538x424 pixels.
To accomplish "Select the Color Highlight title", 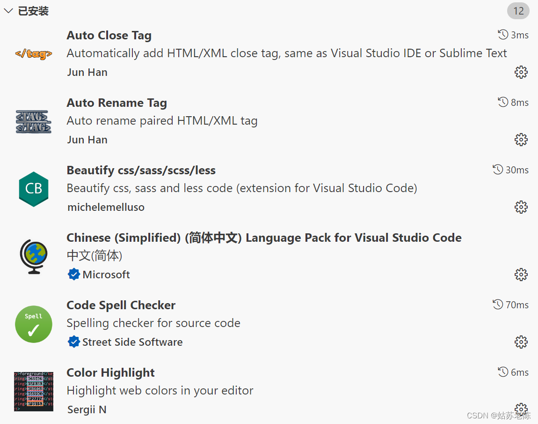I will pos(110,373).
